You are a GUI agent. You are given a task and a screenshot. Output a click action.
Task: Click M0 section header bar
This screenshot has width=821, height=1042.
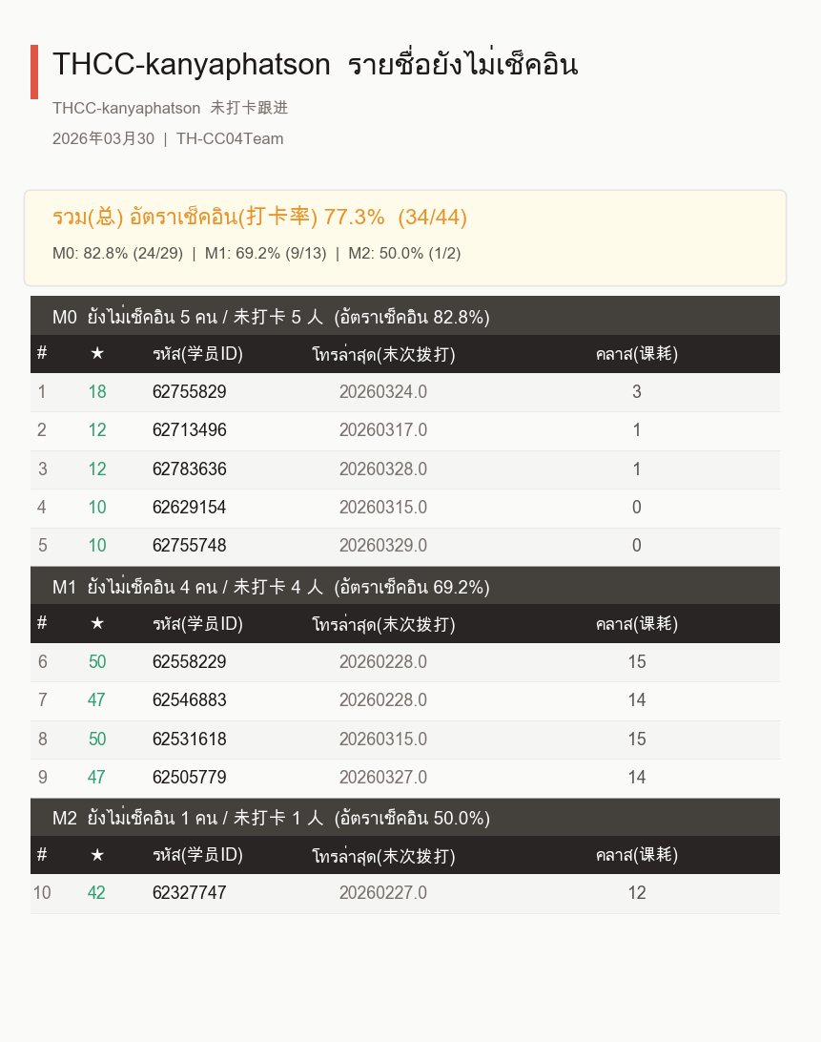point(405,316)
